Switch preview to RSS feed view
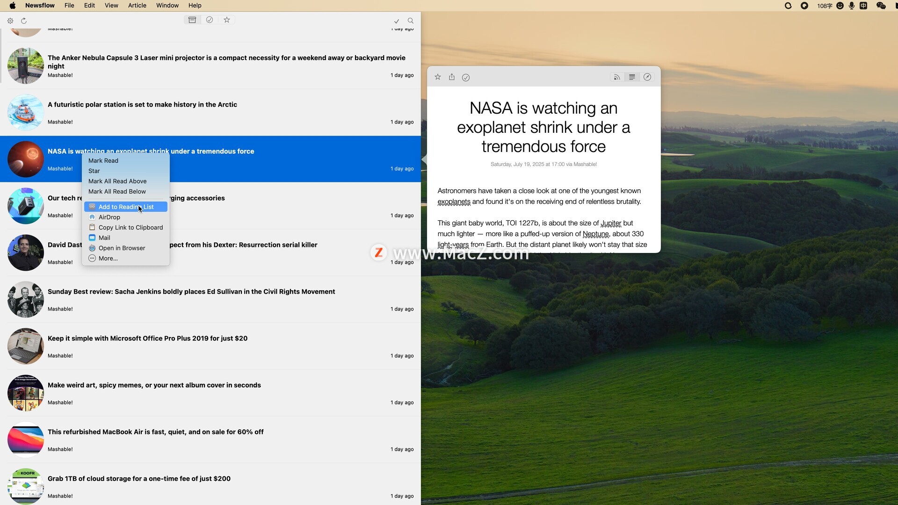This screenshot has width=898, height=505. (x=617, y=77)
